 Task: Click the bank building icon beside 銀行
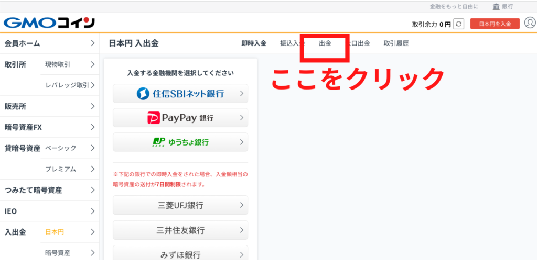(x=496, y=7)
